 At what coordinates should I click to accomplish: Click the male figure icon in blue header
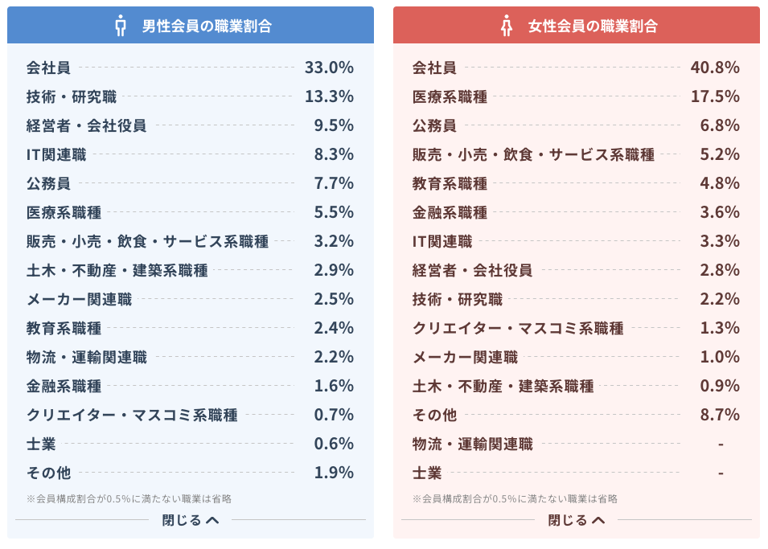[121, 26]
